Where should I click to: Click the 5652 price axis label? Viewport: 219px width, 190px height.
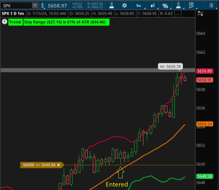coord(201,145)
